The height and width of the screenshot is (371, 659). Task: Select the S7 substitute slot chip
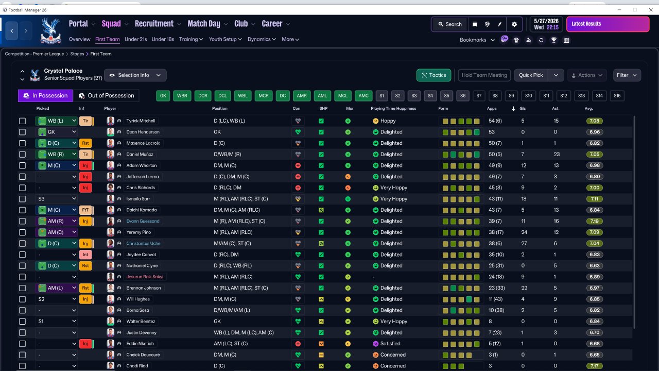[x=479, y=96]
